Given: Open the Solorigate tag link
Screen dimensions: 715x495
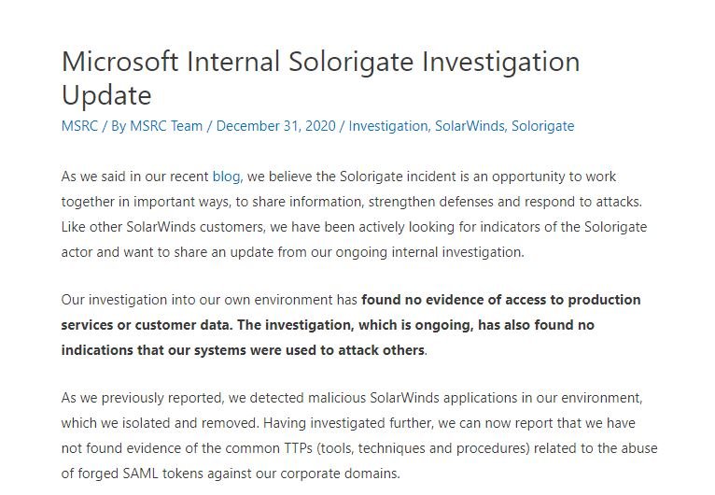Looking at the screenshot, I should pos(542,126).
